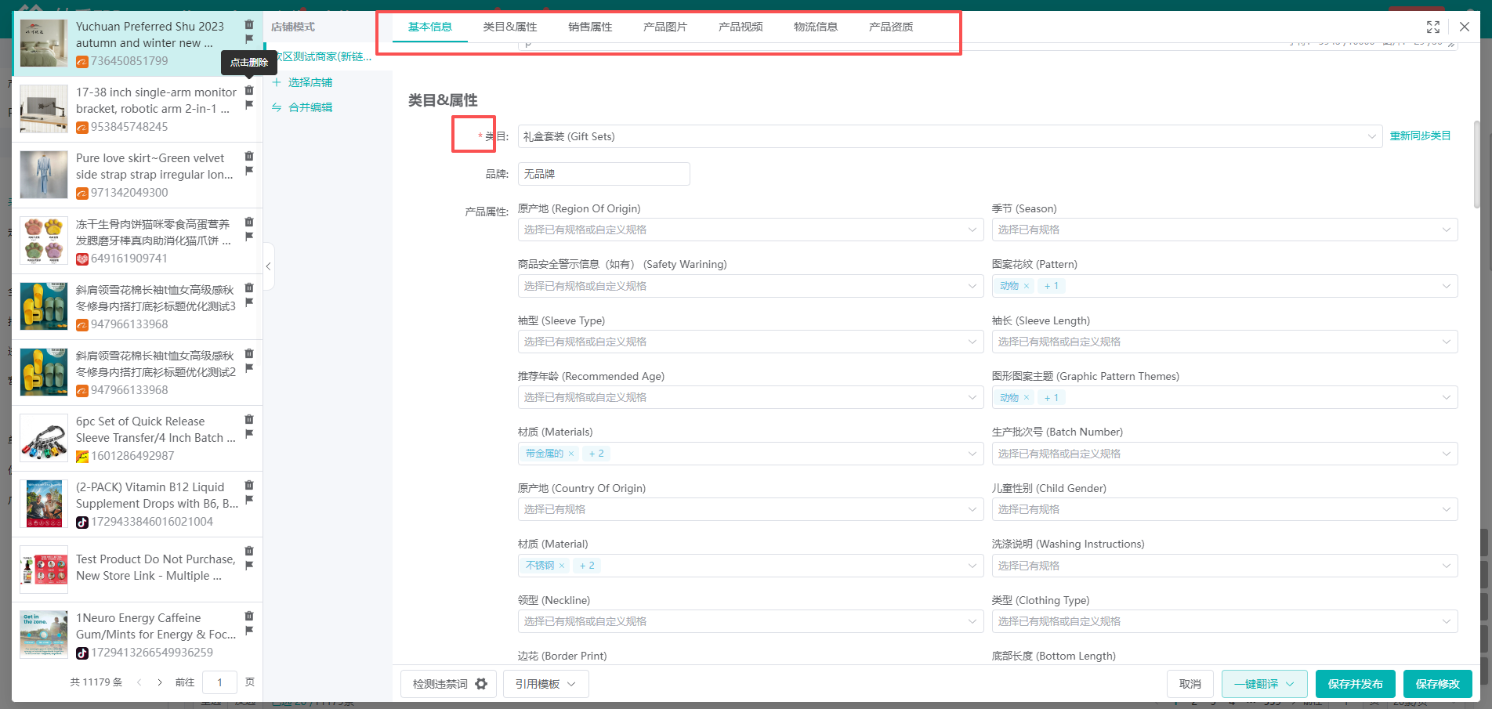Open settings gear beside 检测违禁词
The width and height of the screenshot is (1492, 709).
click(481, 684)
